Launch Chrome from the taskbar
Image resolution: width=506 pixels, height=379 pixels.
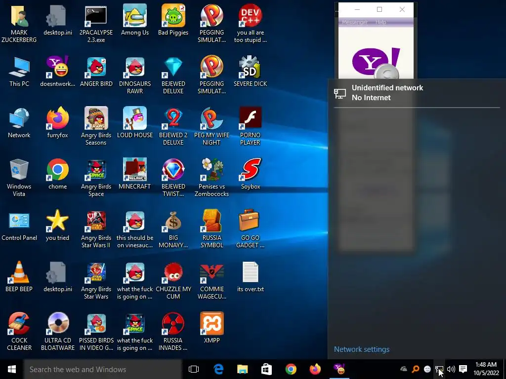point(291,369)
